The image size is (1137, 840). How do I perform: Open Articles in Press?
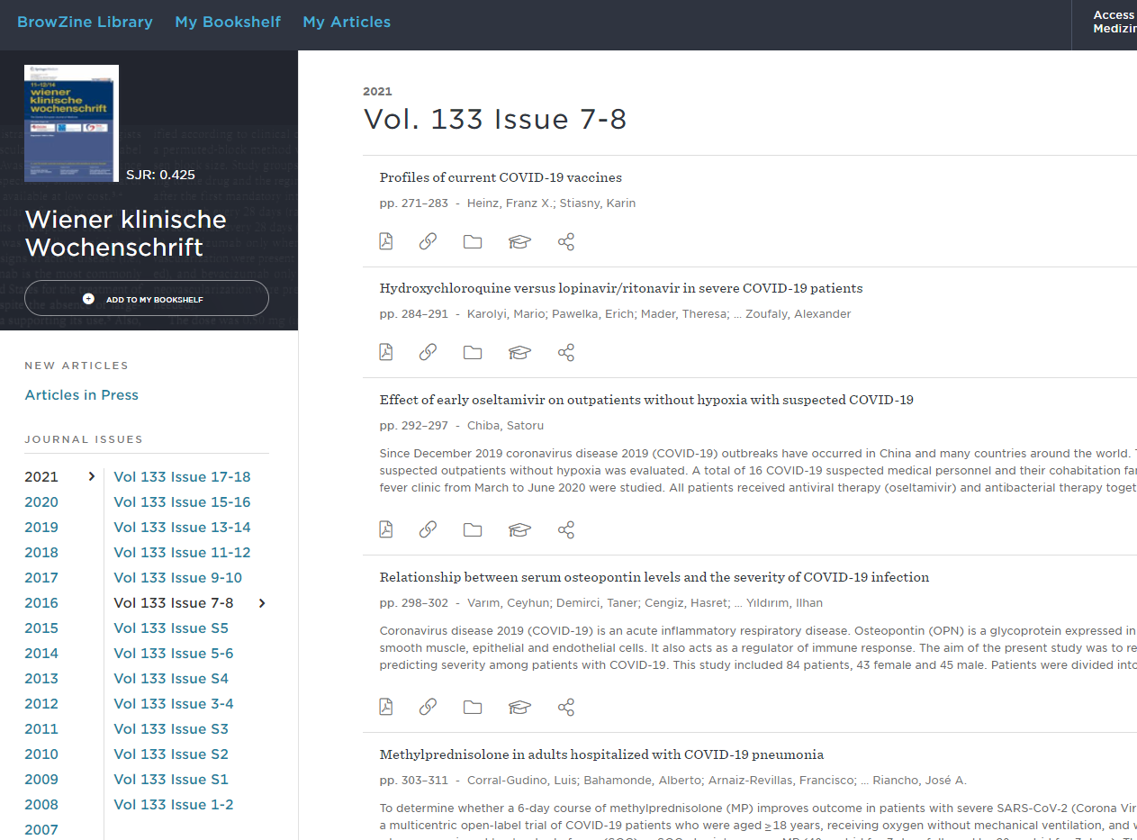point(82,395)
